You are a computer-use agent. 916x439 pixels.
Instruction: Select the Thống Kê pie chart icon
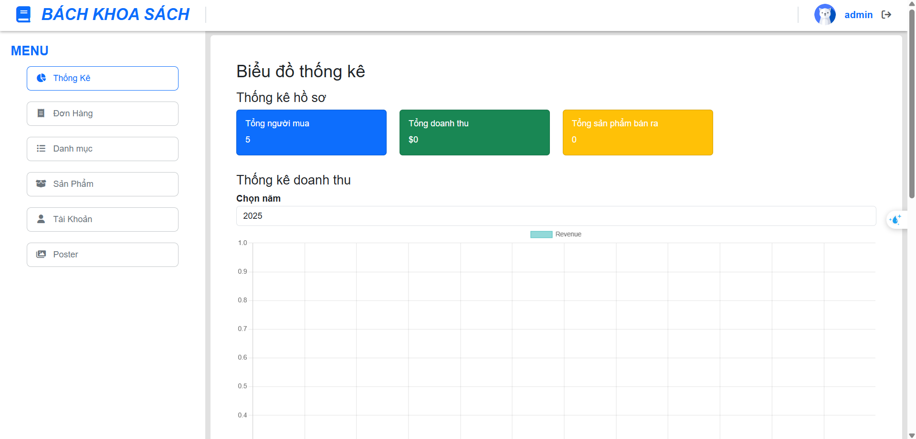coord(41,78)
